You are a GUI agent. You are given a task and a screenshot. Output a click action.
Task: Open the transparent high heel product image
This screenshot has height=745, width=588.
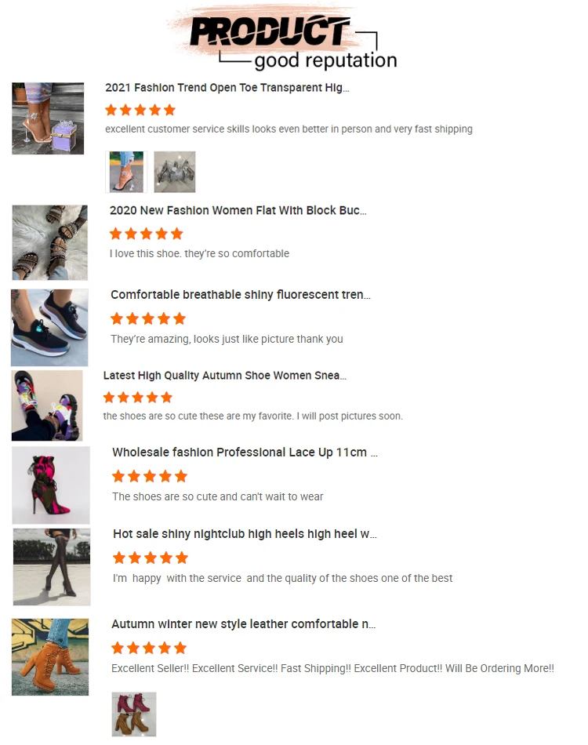pos(48,118)
